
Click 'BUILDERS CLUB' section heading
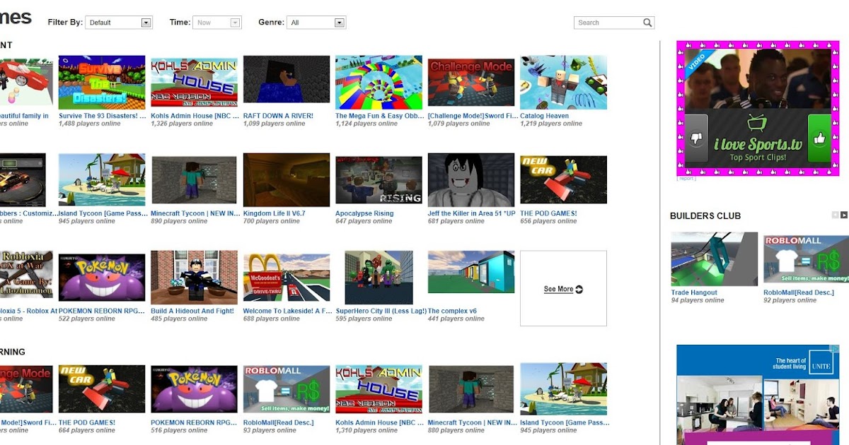(705, 215)
